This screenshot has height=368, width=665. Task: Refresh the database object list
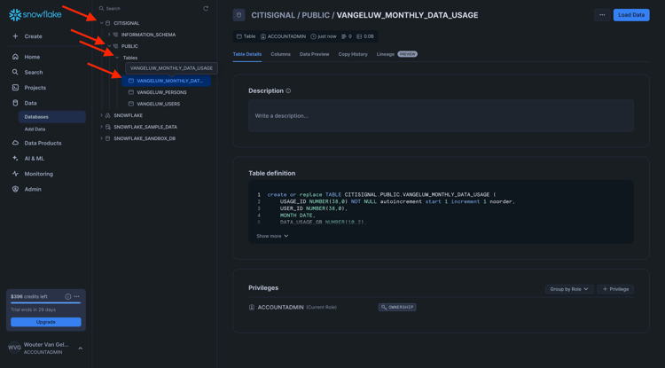coord(206,9)
